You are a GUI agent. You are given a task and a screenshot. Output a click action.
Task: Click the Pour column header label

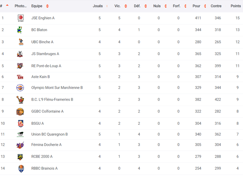[x=196, y=6]
